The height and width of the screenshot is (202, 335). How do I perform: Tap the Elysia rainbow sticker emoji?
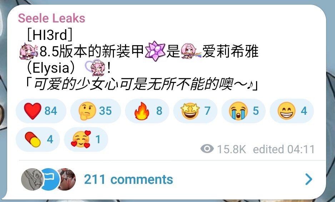191,51
